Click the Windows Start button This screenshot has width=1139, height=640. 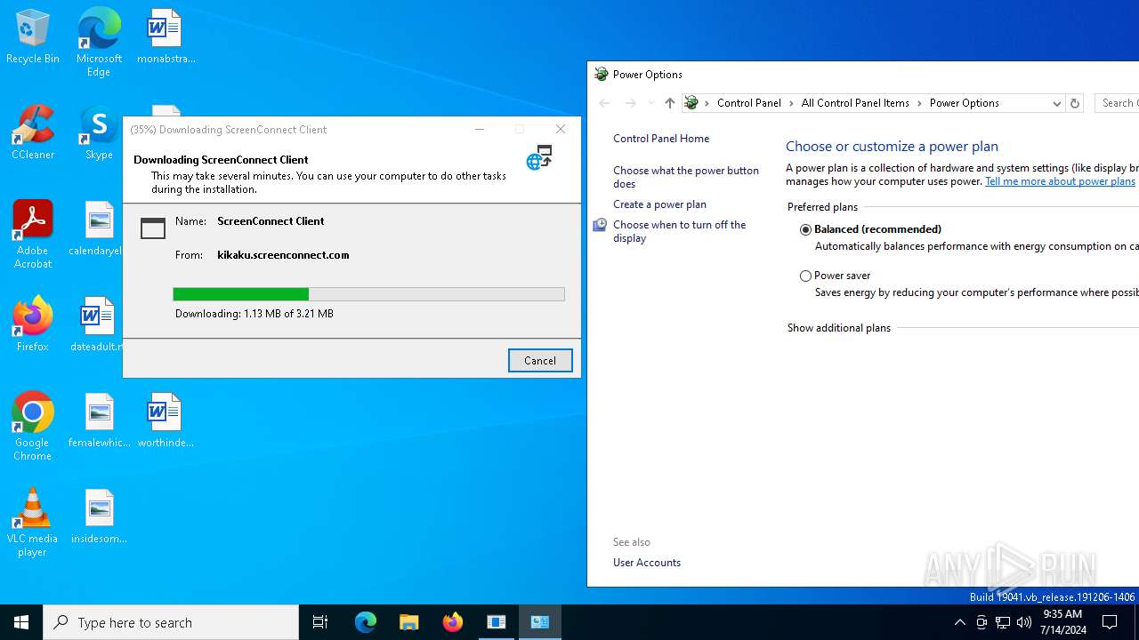(x=21, y=622)
